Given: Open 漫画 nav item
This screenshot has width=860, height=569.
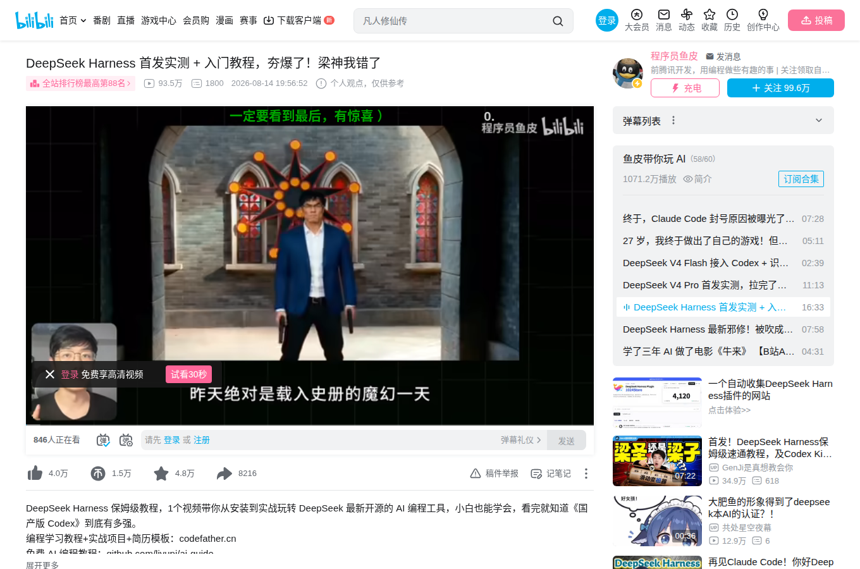Looking at the screenshot, I should tap(224, 20).
